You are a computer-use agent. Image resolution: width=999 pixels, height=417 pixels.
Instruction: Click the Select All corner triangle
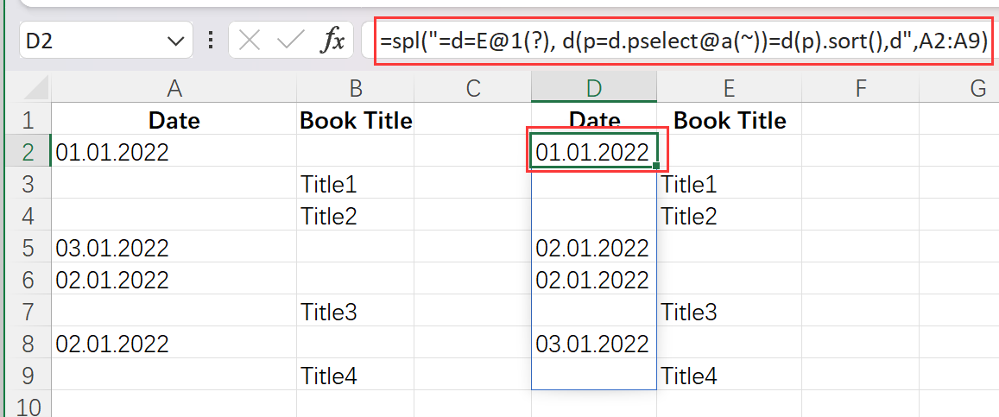(35, 88)
